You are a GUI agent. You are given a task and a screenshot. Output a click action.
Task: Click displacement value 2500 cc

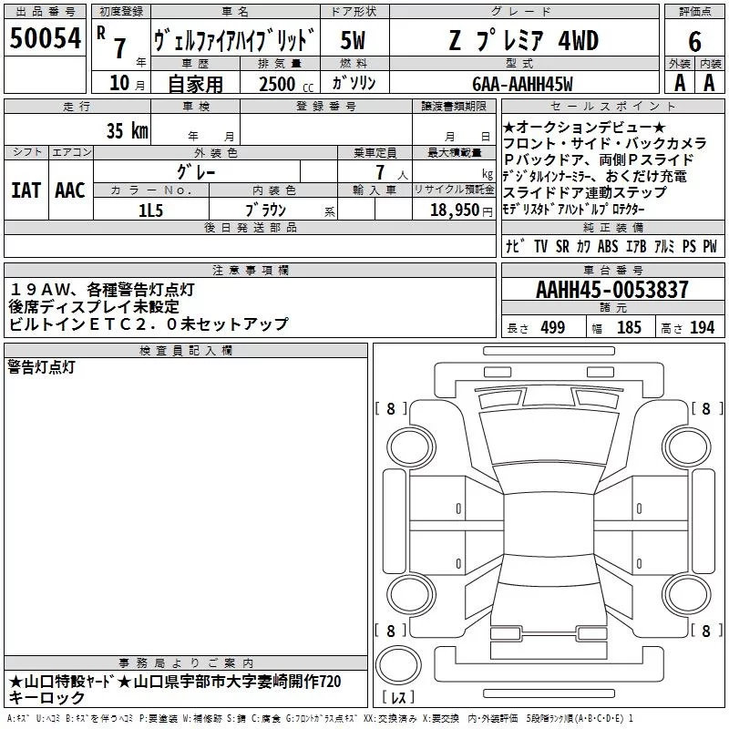click(286, 84)
